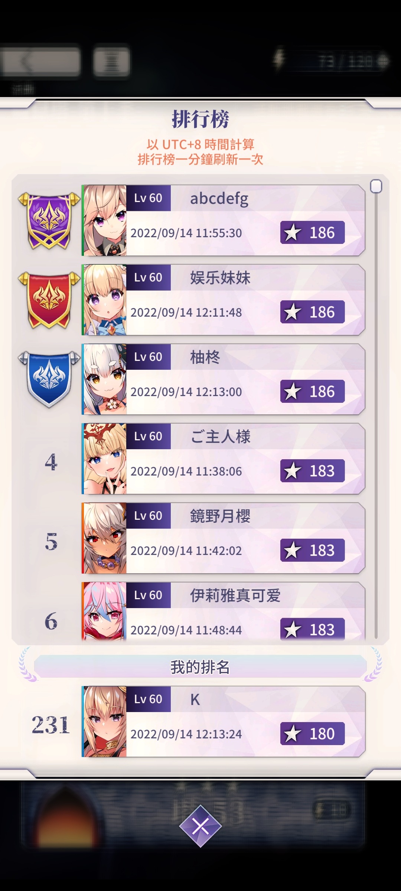Select the ご主人様 ranking entry name
This screenshot has height=891, width=401.
coord(220,437)
